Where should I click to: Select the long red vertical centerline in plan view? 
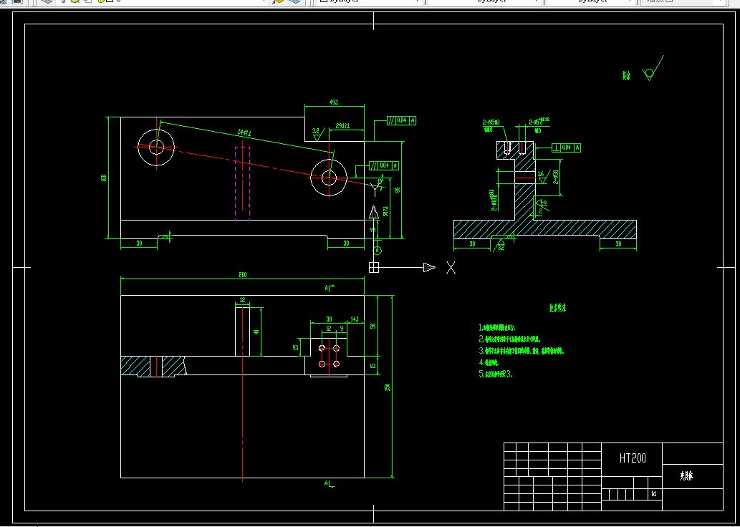coord(243,394)
